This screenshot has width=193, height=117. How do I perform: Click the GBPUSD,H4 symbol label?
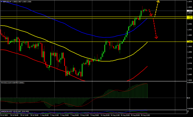pyautogui.click(x=7, y=2)
